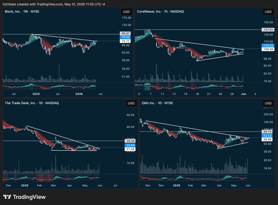Click the Mar date label on Trade Desk chart
The image size is (278, 205).
[x=53, y=185]
